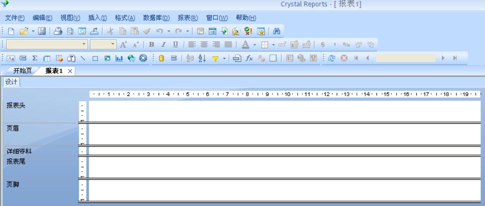Viewport: 485px width, 206px height.
Task: Click the Insert Chart icon
Action: (x=119, y=58)
